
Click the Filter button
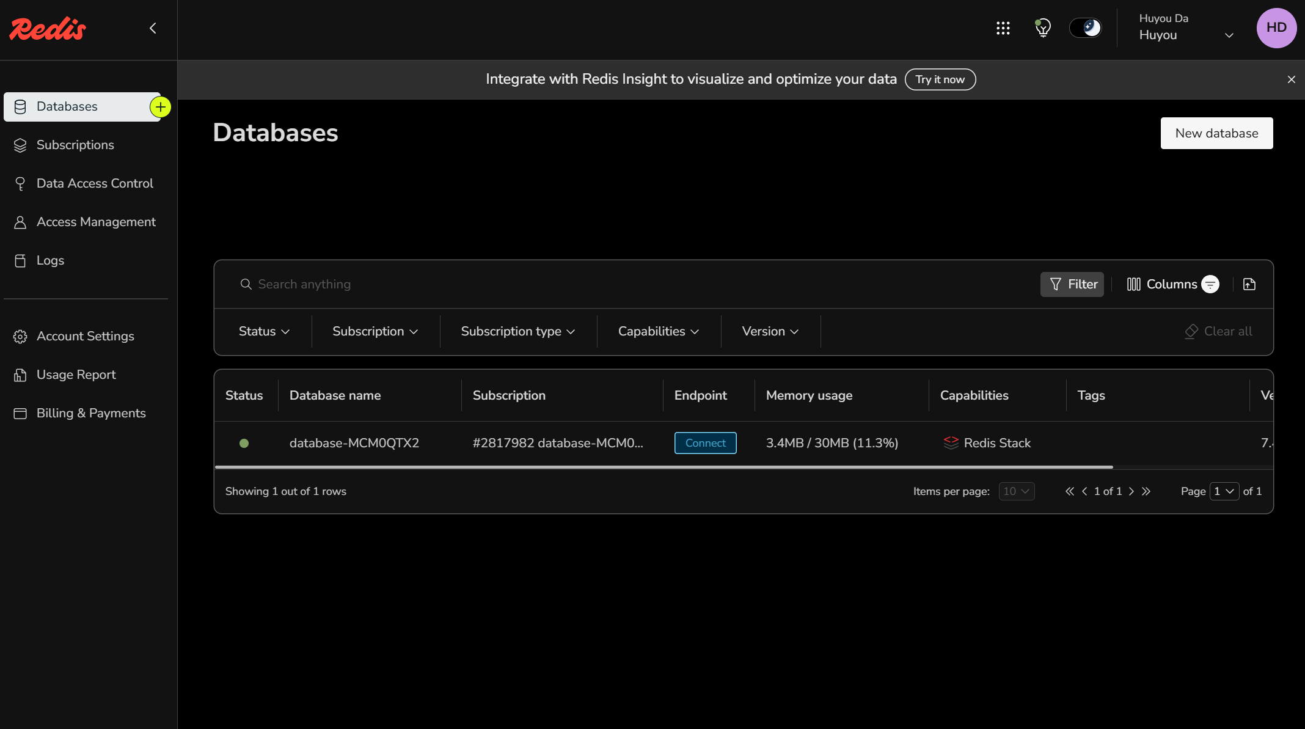(x=1072, y=284)
